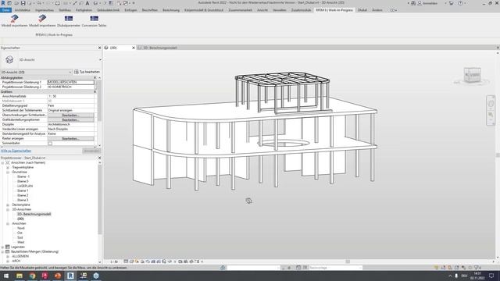500x281 pixels.
Task: Click Bearbeiten for Raster anzeigen
Action: 71,139
